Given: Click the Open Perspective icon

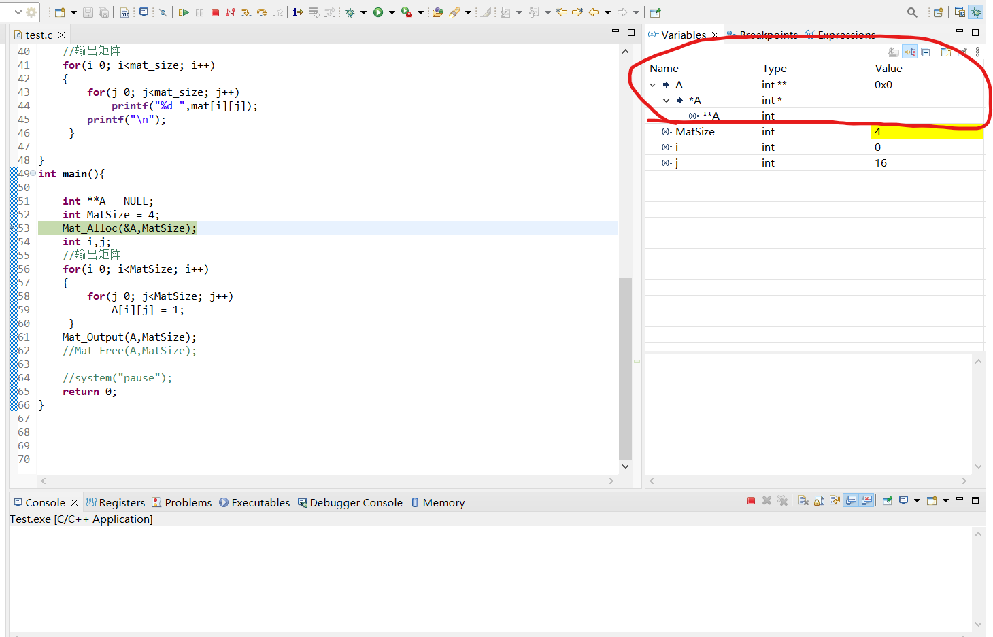Looking at the screenshot, I should [938, 12].
